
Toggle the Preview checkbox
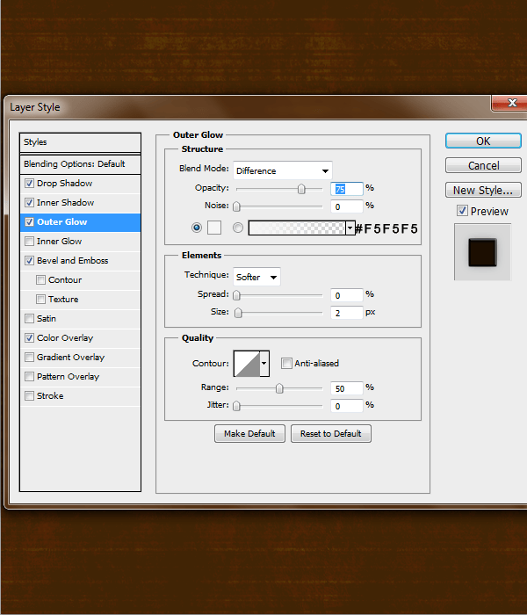tap(462, 211)
